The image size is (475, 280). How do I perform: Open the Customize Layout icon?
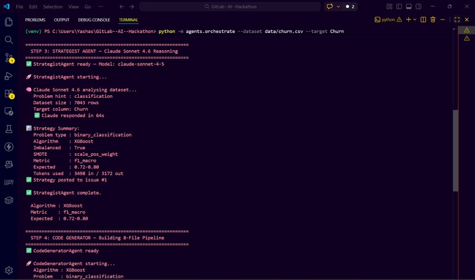tap(390, 6)
